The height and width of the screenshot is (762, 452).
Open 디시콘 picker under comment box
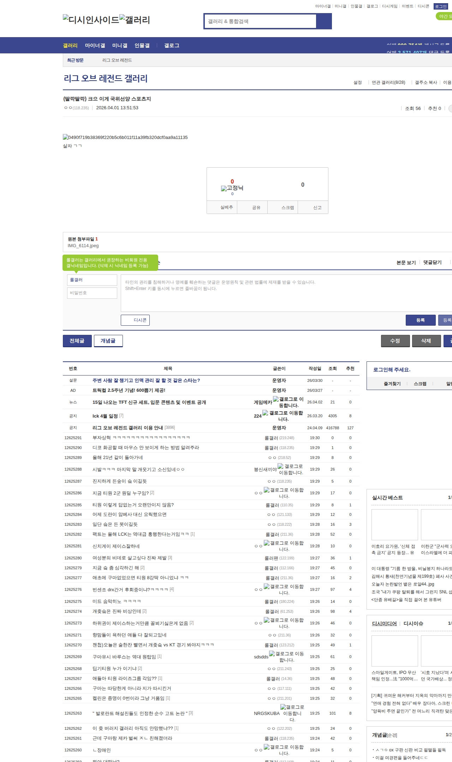point(135,320)
